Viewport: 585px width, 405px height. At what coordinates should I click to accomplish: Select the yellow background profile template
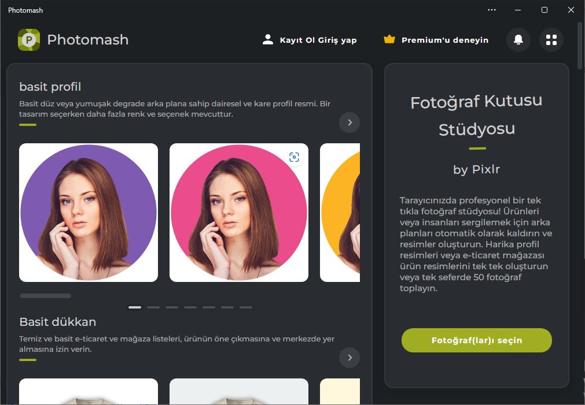tap(340, 213)
